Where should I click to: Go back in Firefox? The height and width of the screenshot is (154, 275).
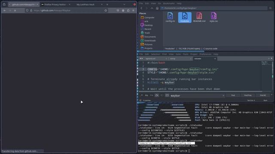[x=5, y=10]
